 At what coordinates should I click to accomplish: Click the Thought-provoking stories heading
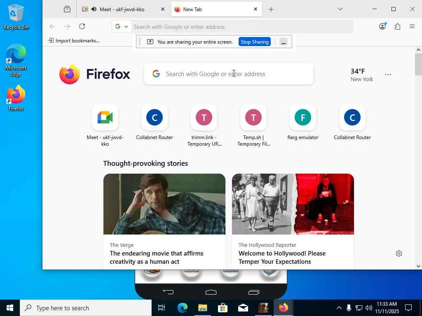(145, 163)
